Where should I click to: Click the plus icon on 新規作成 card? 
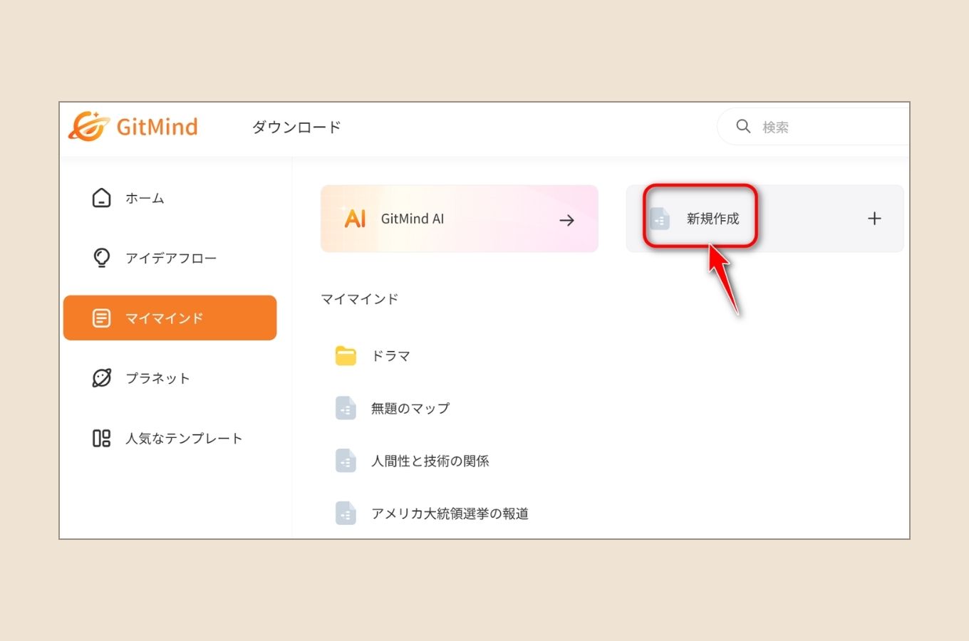(874, 219)
